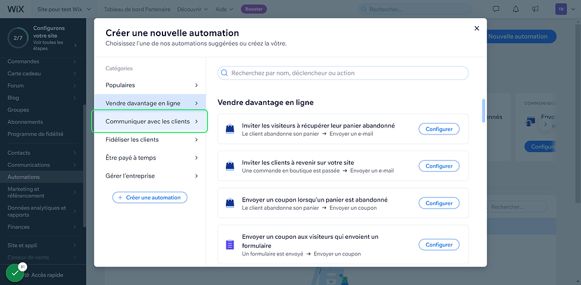The image size is (581, 285).
Task: Close the Créer une nouvelle automation dialog
Action: point(477,28)
